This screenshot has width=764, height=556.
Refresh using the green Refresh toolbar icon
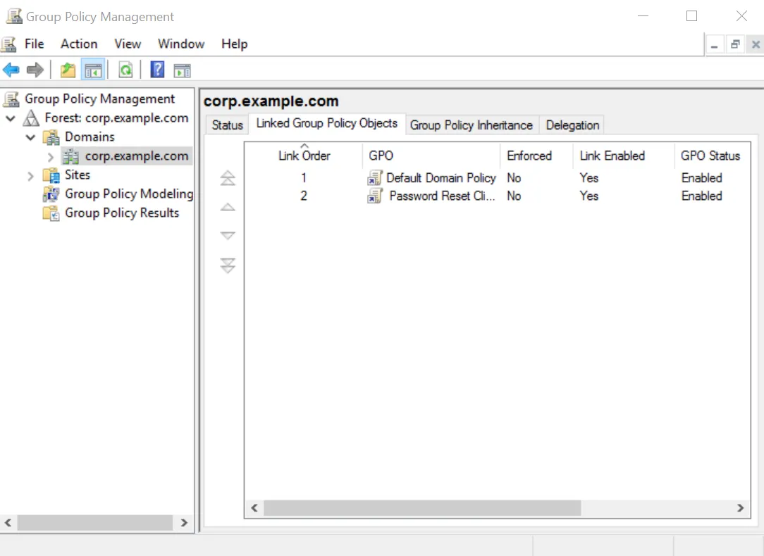[x=125, y=70]
